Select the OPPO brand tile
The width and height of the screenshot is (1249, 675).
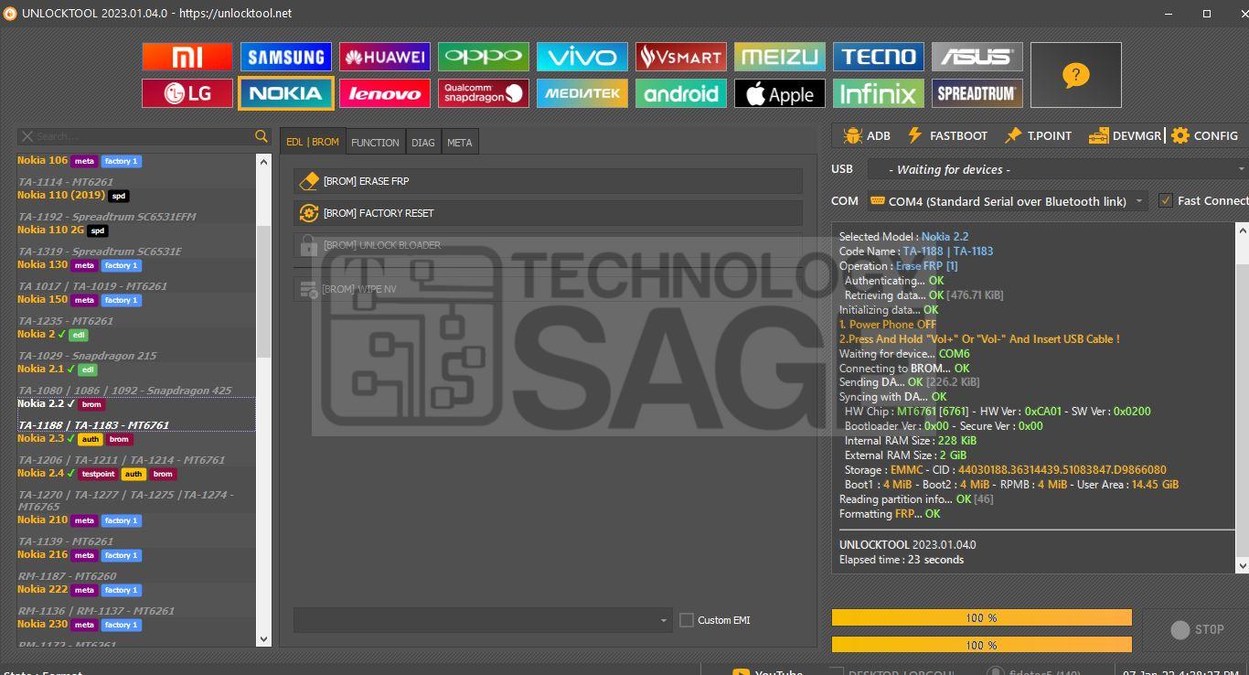tap(484, 57)
